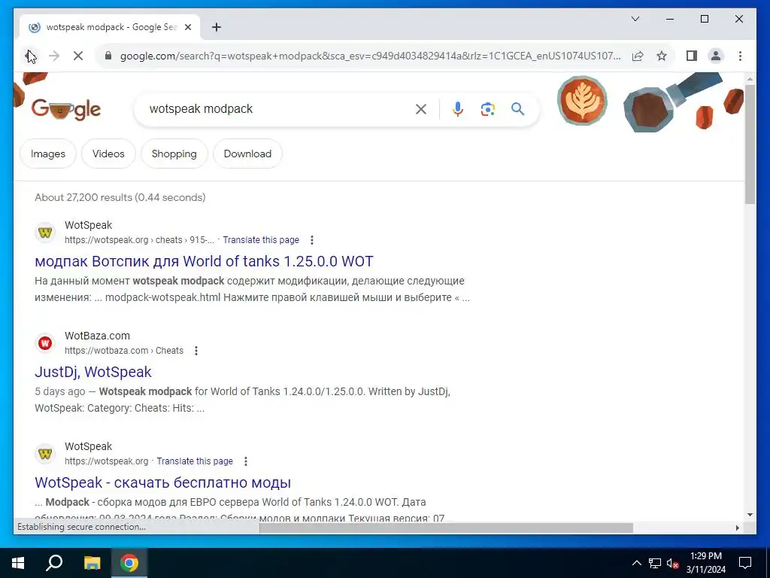This screenshot has width=770, height=578.
Task: Click the scroll right arrow of the horizontal scrollbar
Action: coord(737,528)
